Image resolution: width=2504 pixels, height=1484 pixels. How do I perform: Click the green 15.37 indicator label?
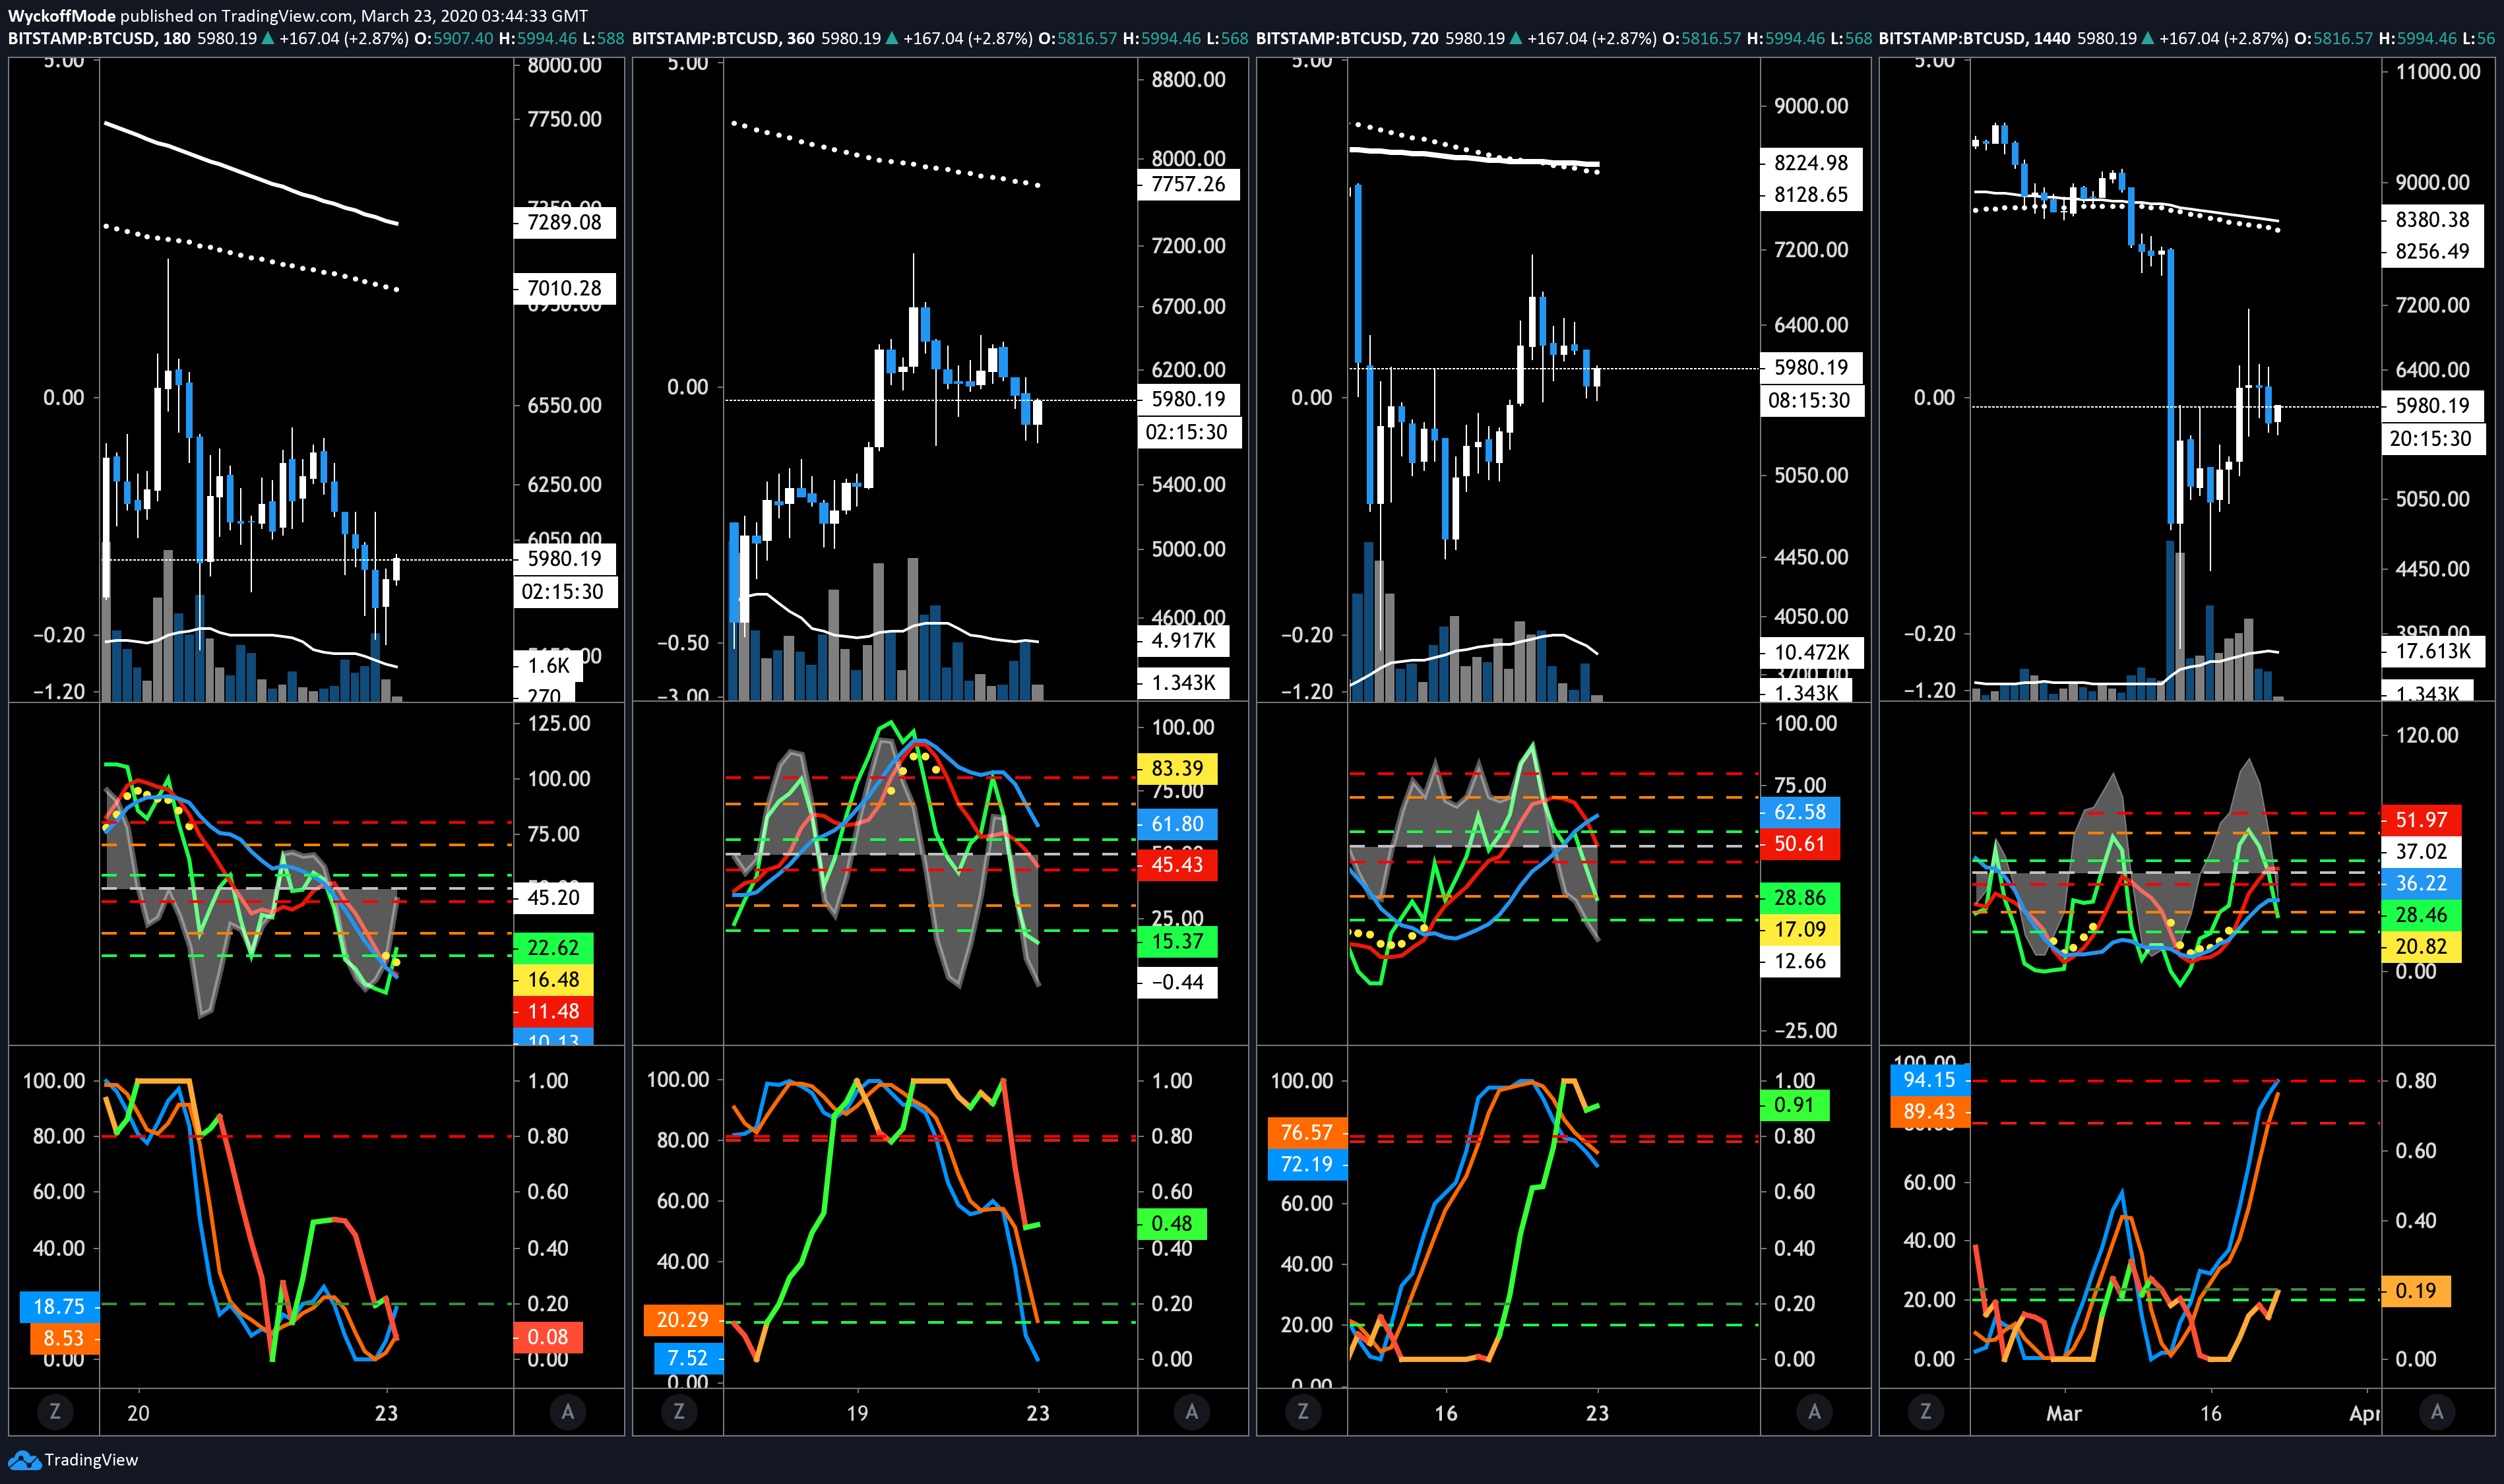[1178, 941]
